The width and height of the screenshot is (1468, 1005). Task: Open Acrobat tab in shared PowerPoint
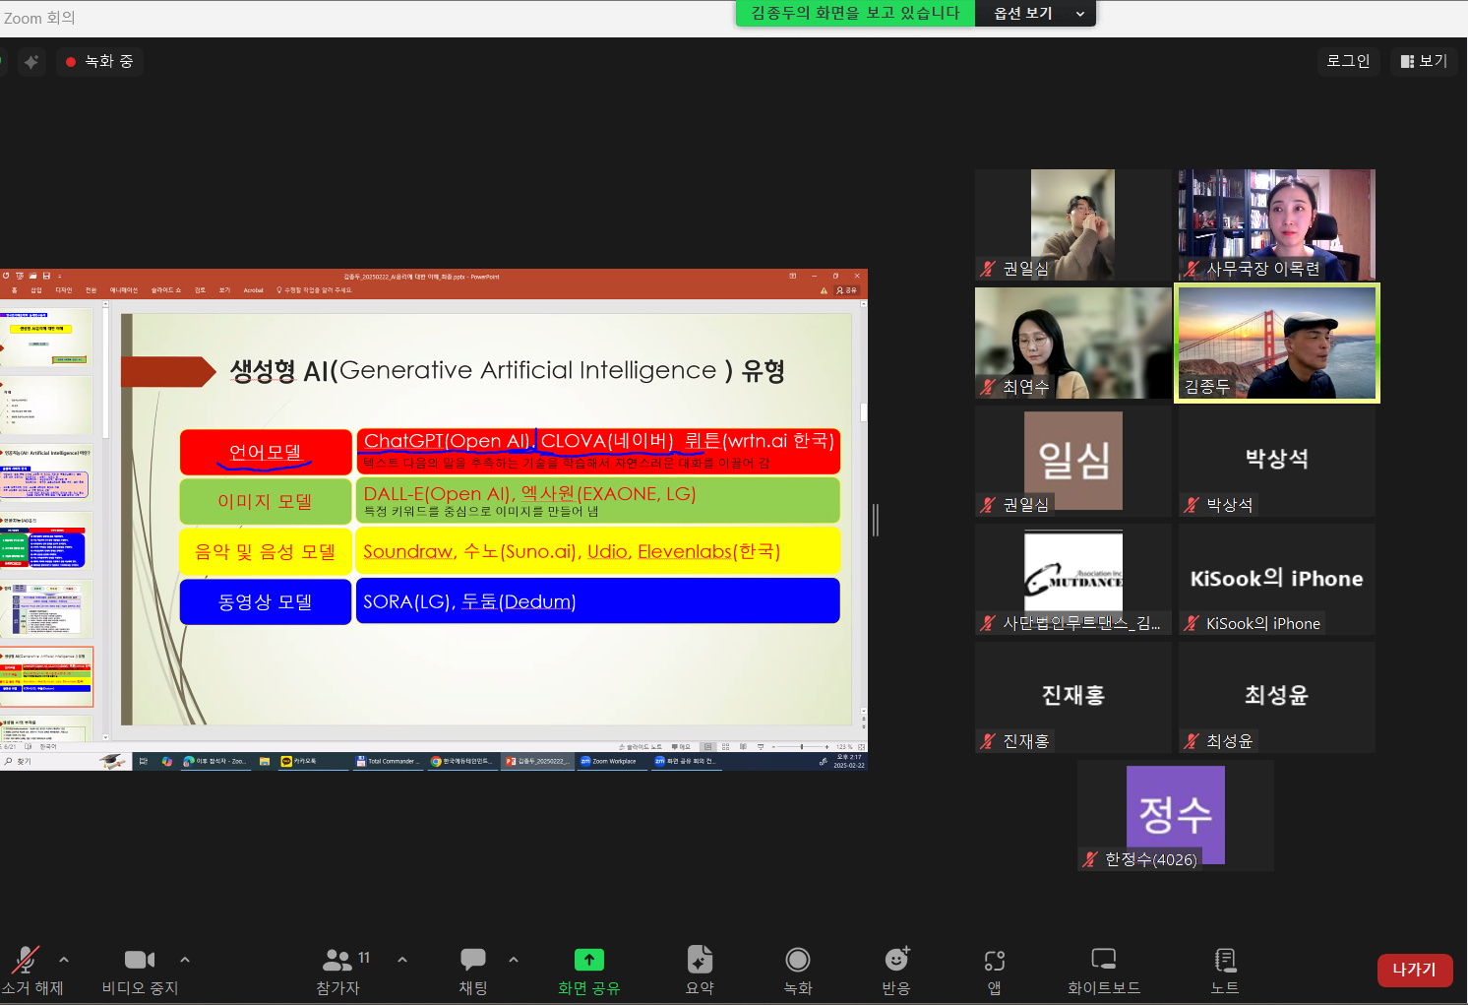[254, 290]
